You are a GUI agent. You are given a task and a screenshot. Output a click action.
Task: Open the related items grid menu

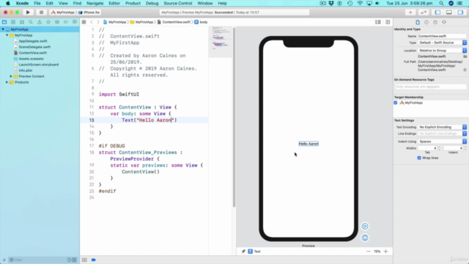(x=84, y=22)
